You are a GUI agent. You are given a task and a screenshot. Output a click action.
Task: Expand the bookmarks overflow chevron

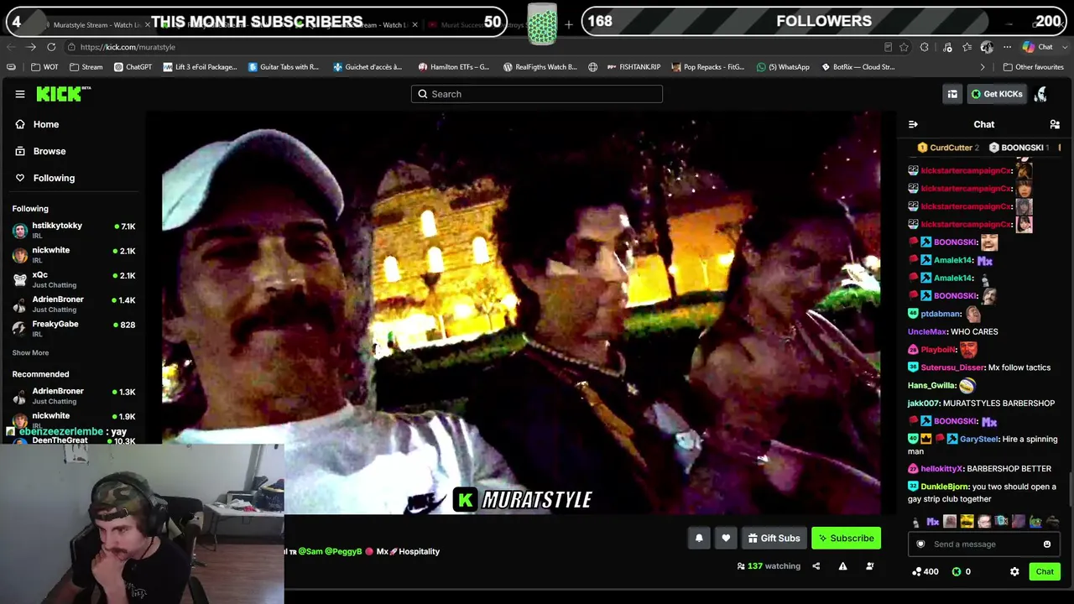pyautogui.click(x=983, y=67)
